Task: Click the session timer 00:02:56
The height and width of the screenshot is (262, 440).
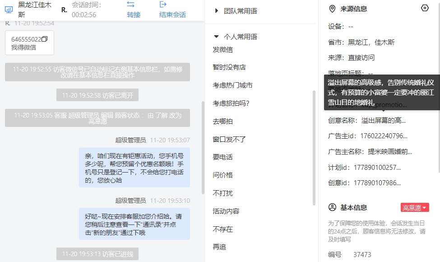Action: [84, 15]
